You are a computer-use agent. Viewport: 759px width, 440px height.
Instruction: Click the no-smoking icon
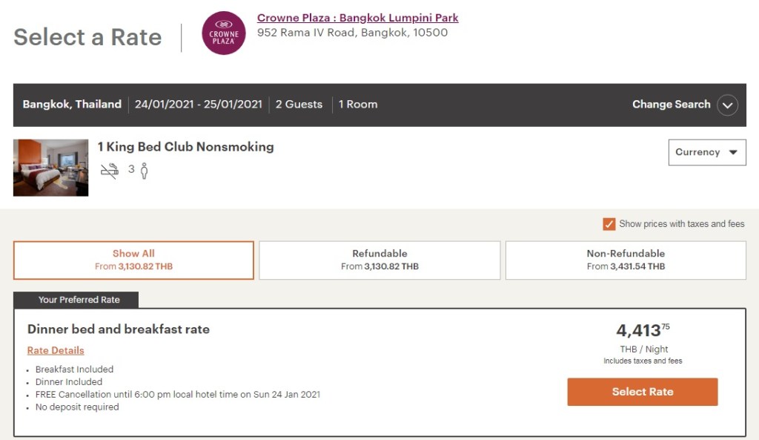pyautogui.click(x=110, y=171)
